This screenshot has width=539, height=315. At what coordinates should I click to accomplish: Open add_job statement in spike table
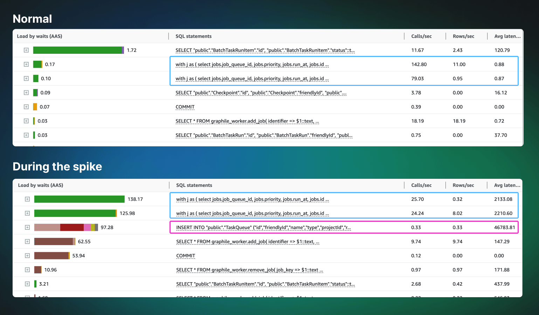click(248, 242)
